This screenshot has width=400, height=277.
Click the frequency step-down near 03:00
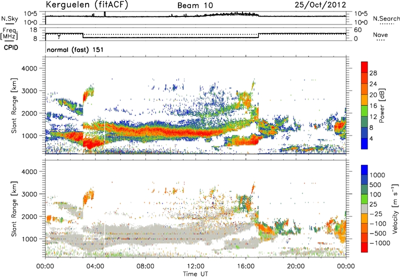pos(83,35)
